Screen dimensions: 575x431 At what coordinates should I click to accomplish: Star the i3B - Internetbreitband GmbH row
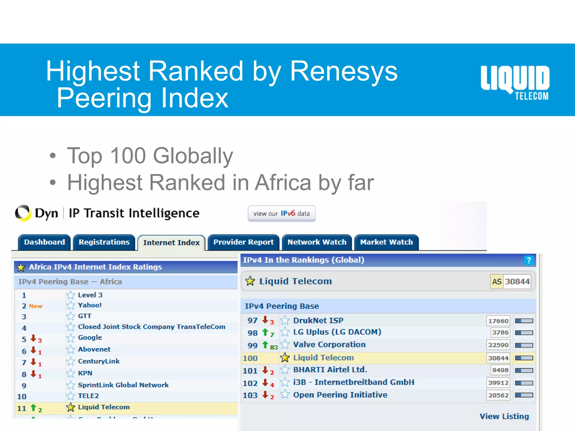[x=285, y=382]
